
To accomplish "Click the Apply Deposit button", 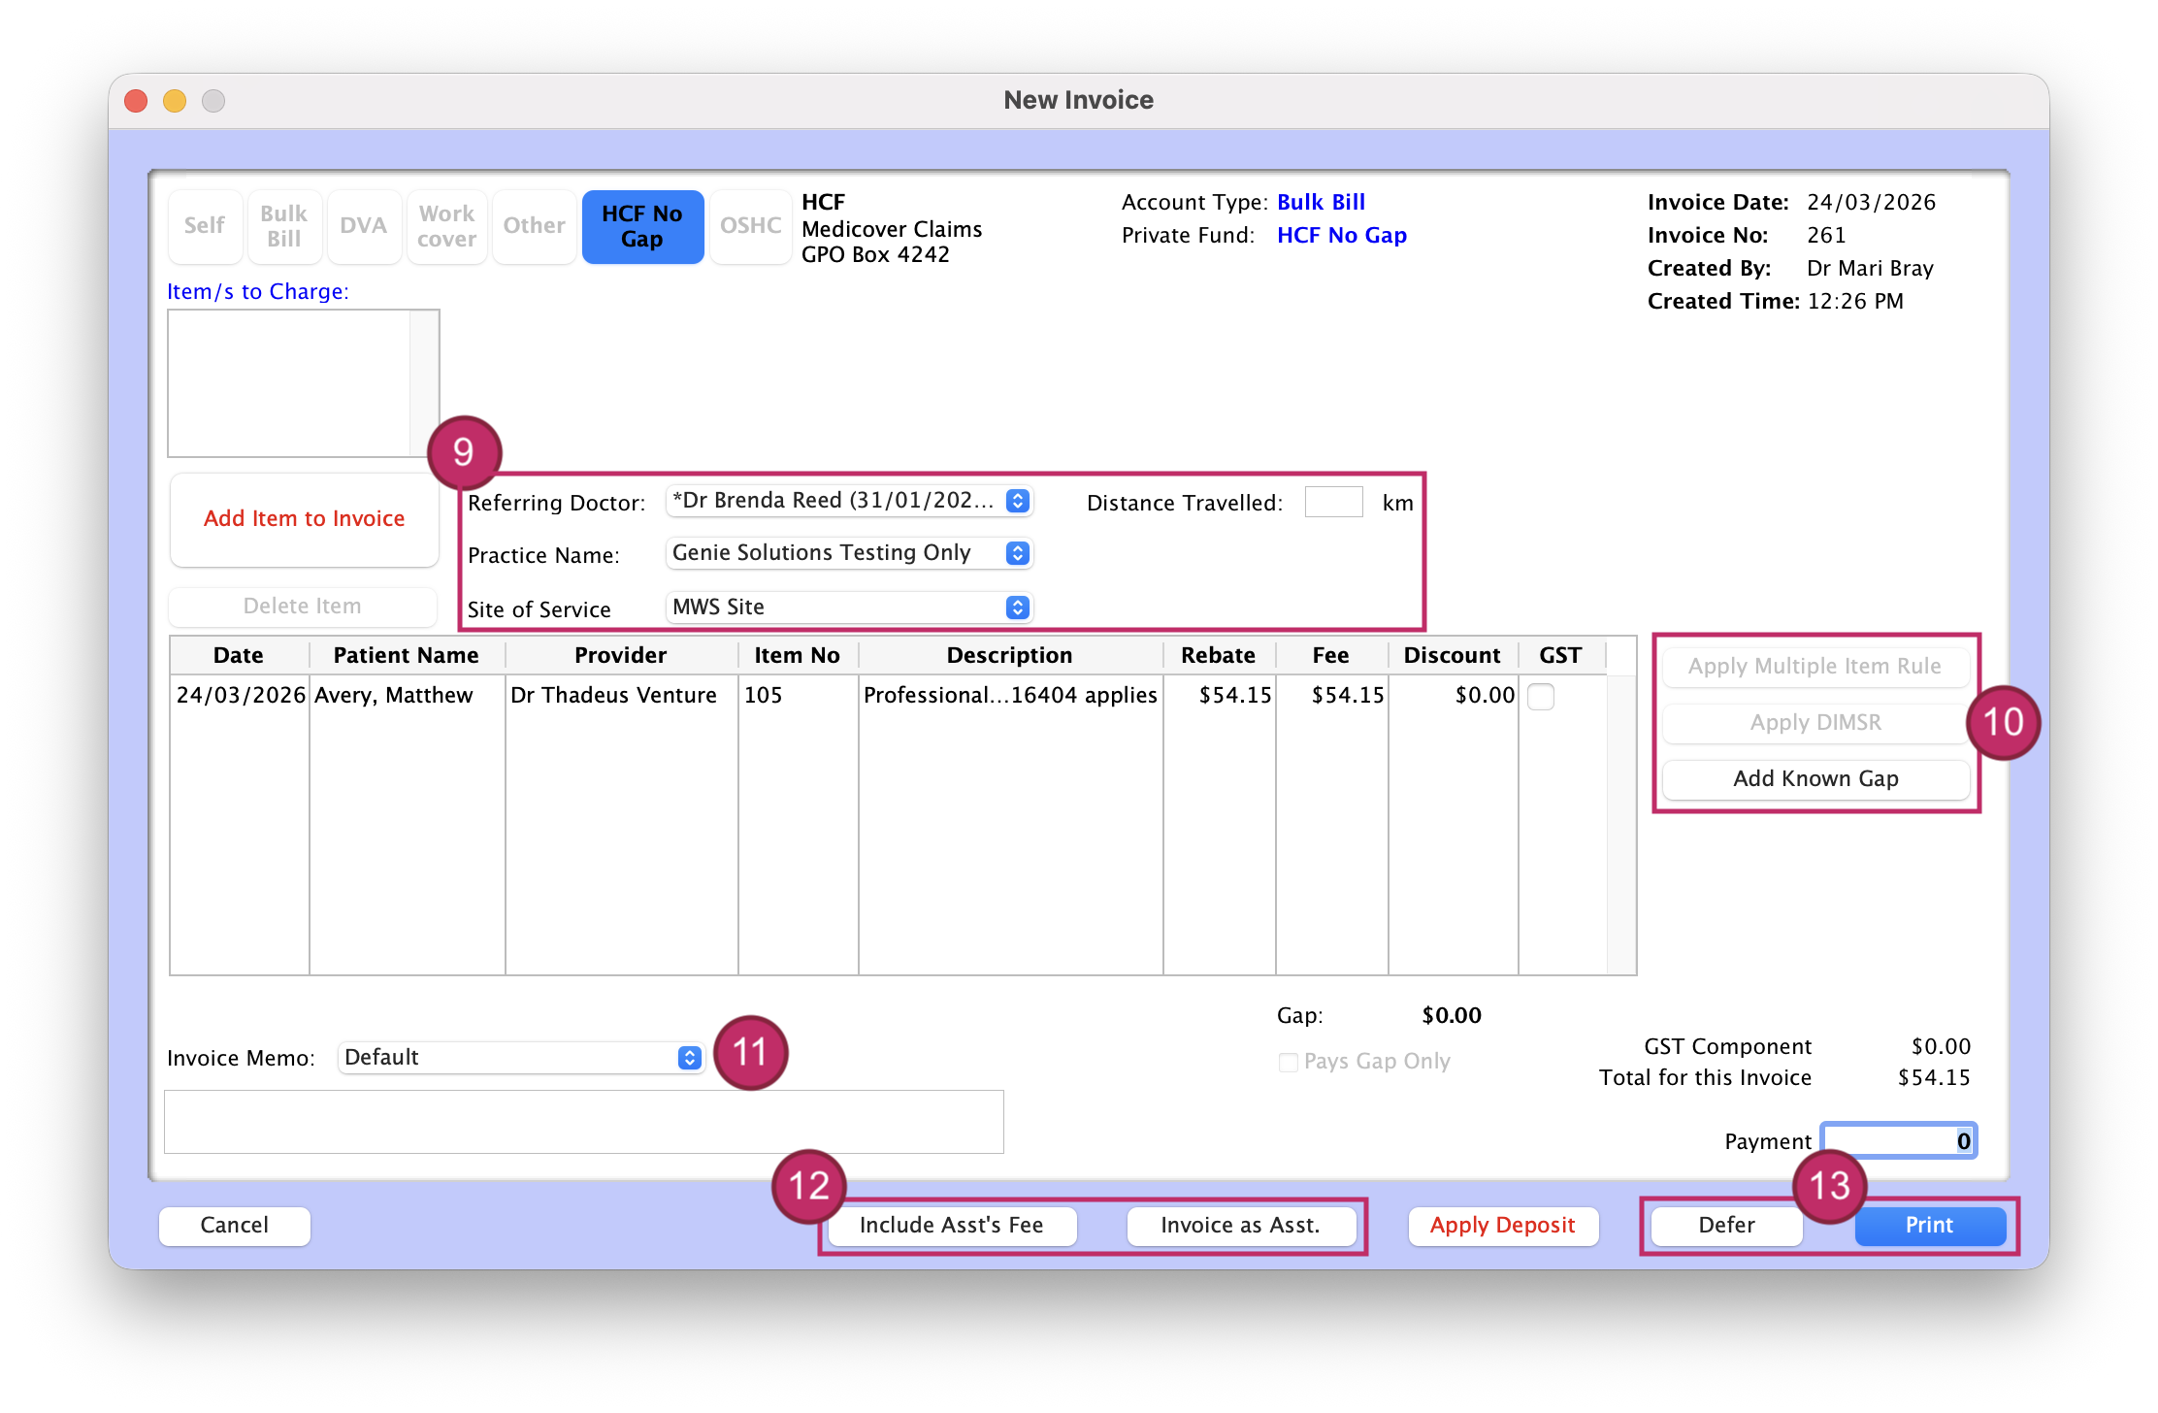I will pyautogui.click(x=1503, y=1226).
